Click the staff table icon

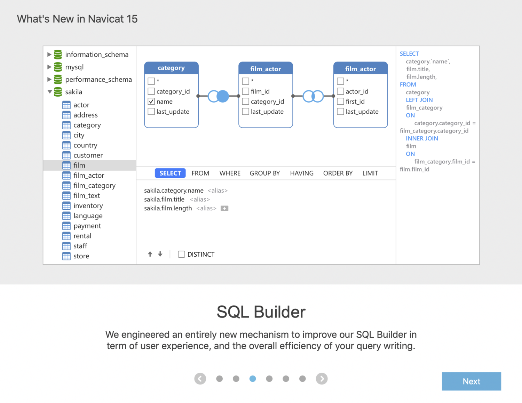[66, 246]
